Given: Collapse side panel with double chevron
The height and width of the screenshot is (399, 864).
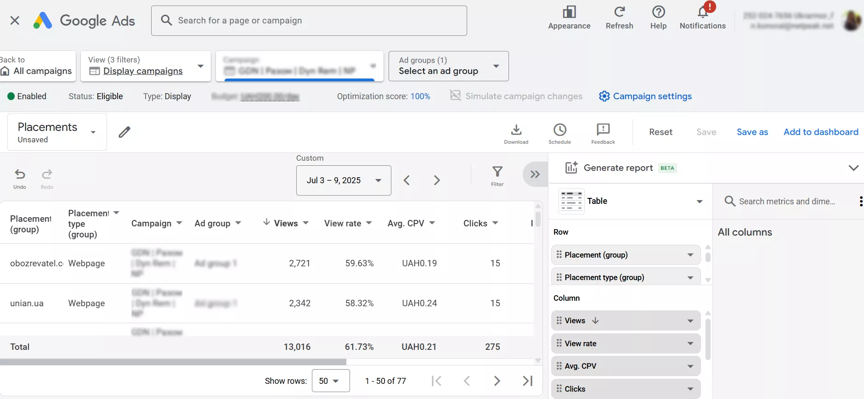Looking at the screenshot, I should pyautogui.click(x=535, y=174).
